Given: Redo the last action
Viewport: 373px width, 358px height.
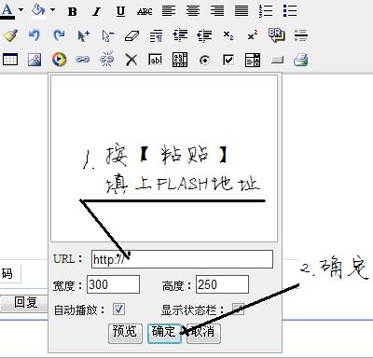Looking at the screenshot, I should coord(59,35).
